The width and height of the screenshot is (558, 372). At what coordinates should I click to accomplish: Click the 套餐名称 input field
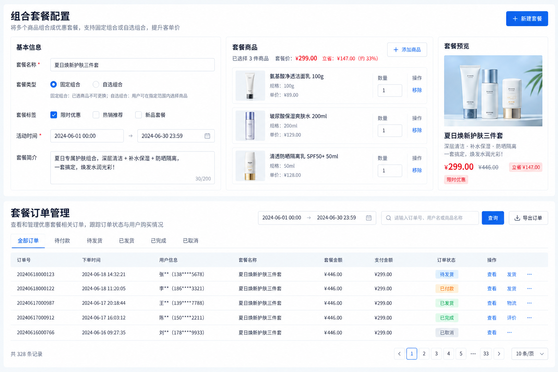pyautogui.click(x=132, y=65)
